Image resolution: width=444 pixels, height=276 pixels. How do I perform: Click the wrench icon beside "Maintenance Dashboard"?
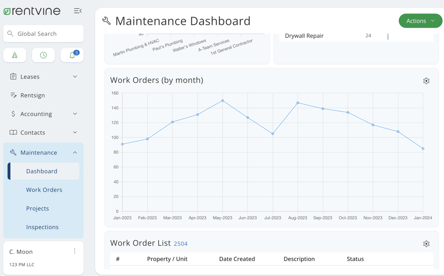click(x=106, y=21)
